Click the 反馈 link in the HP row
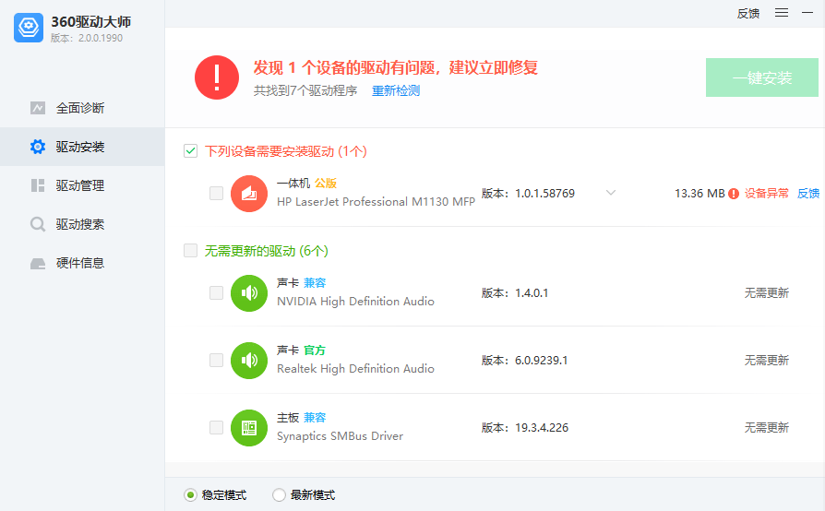 click(x=808, y=194)
